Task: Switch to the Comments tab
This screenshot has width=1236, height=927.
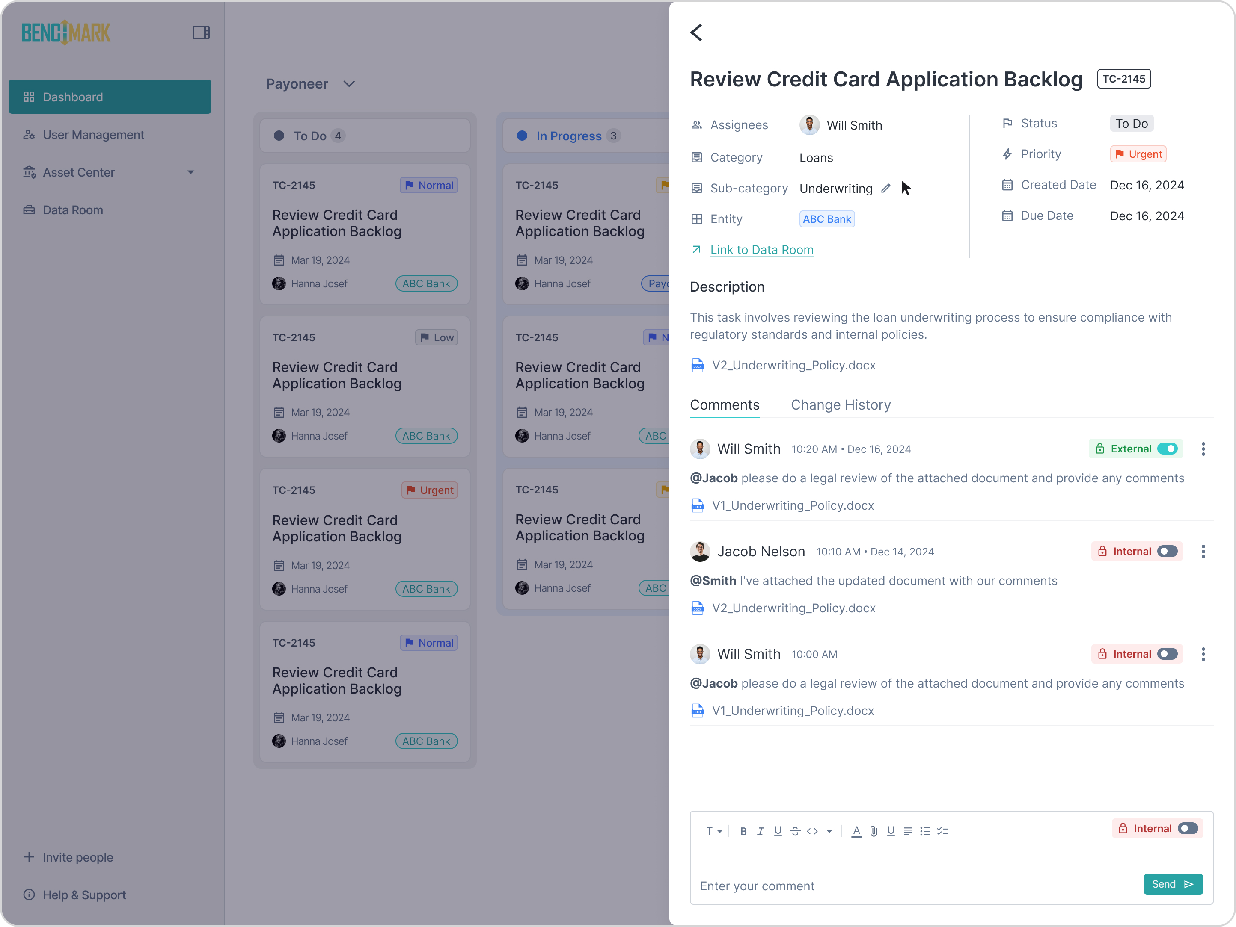Action: tap(725, 405)
